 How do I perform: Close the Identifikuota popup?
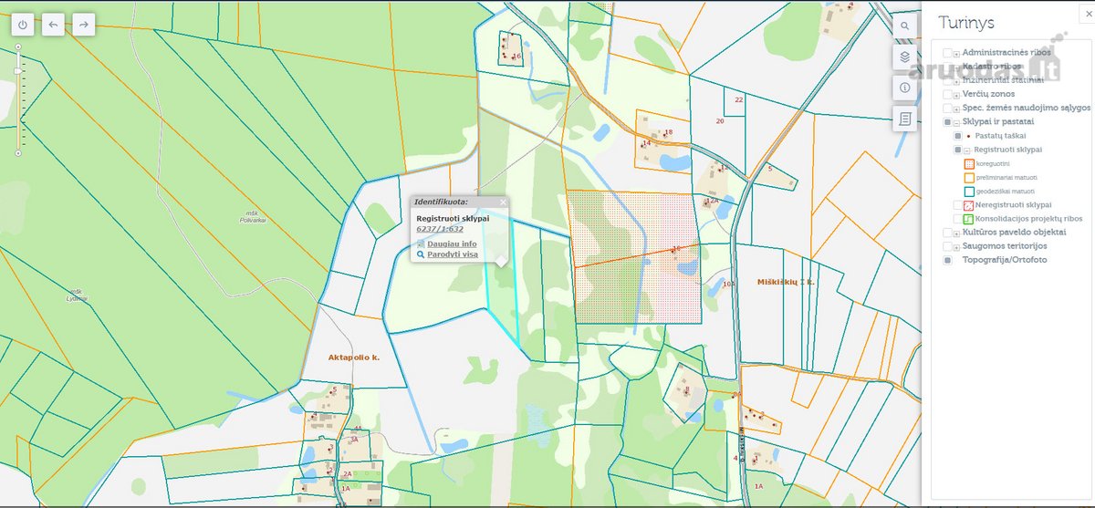503,201
